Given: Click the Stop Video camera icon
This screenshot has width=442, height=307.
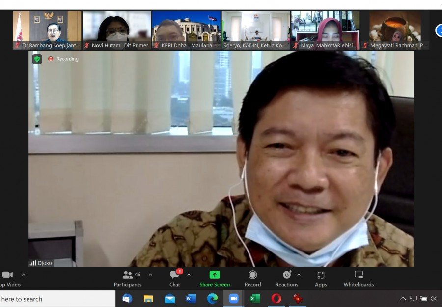Looking at the screenshot, I should pyautogui.click(x=7, y=275).
